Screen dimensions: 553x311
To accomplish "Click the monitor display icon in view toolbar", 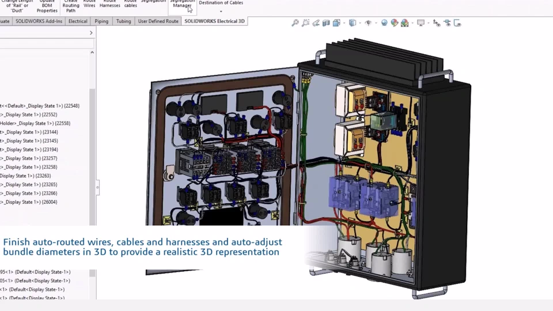I will (x=421, y=23).
